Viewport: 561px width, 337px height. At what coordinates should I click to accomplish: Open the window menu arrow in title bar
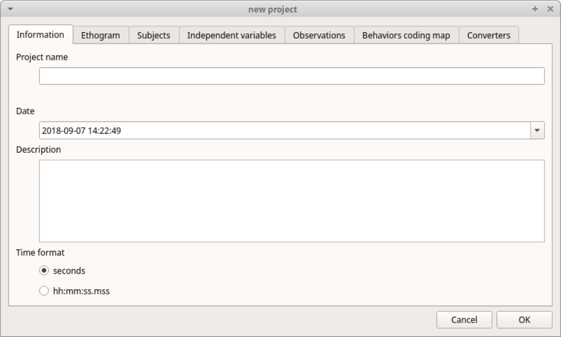[10, 10]
